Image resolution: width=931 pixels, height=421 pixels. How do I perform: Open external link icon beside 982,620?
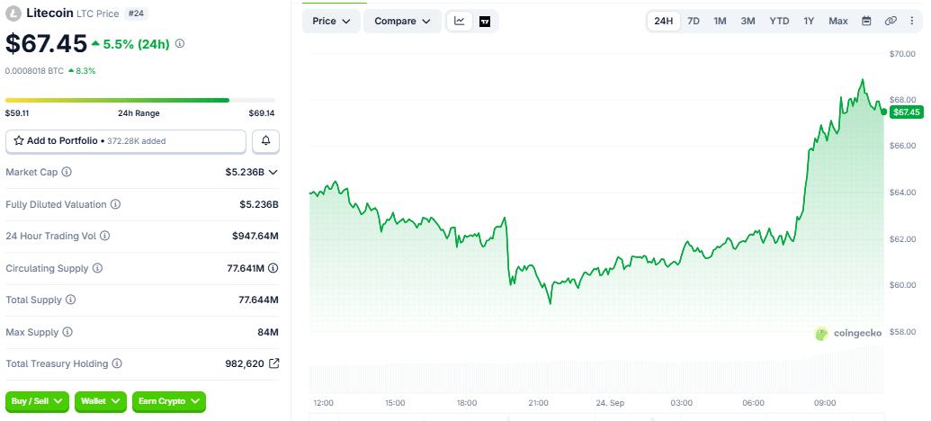[273, 363]
